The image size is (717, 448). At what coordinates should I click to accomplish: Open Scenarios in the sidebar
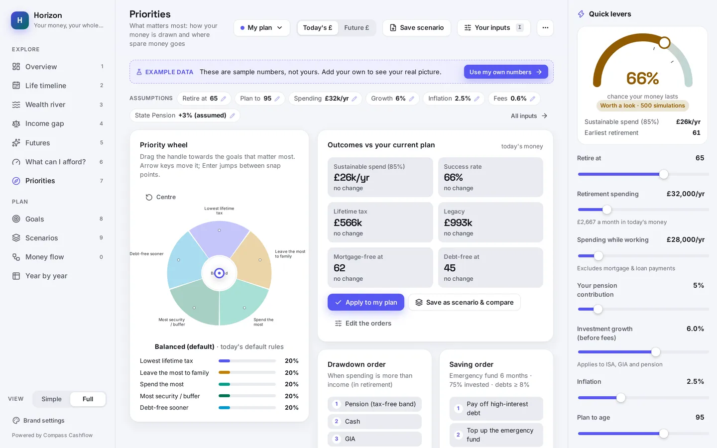coord(58,238)
